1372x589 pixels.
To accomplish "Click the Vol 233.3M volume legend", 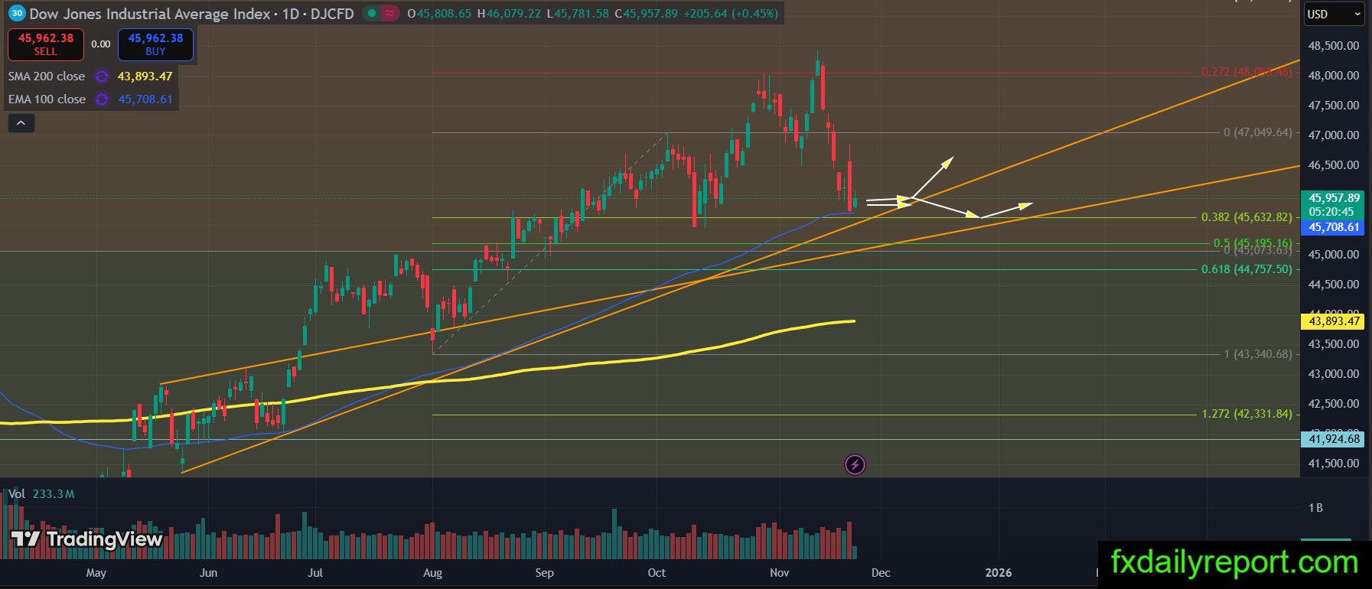I will tap(41, 494).
